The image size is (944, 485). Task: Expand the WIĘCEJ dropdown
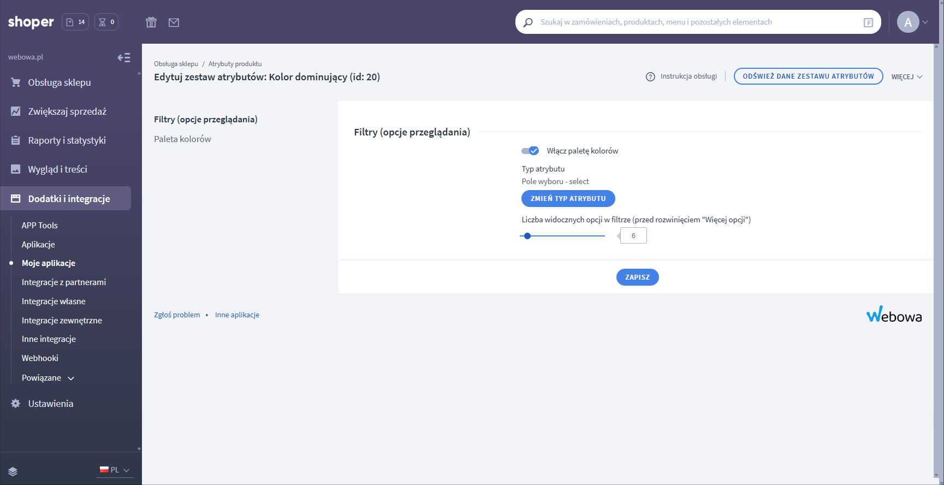click(906, 76)
